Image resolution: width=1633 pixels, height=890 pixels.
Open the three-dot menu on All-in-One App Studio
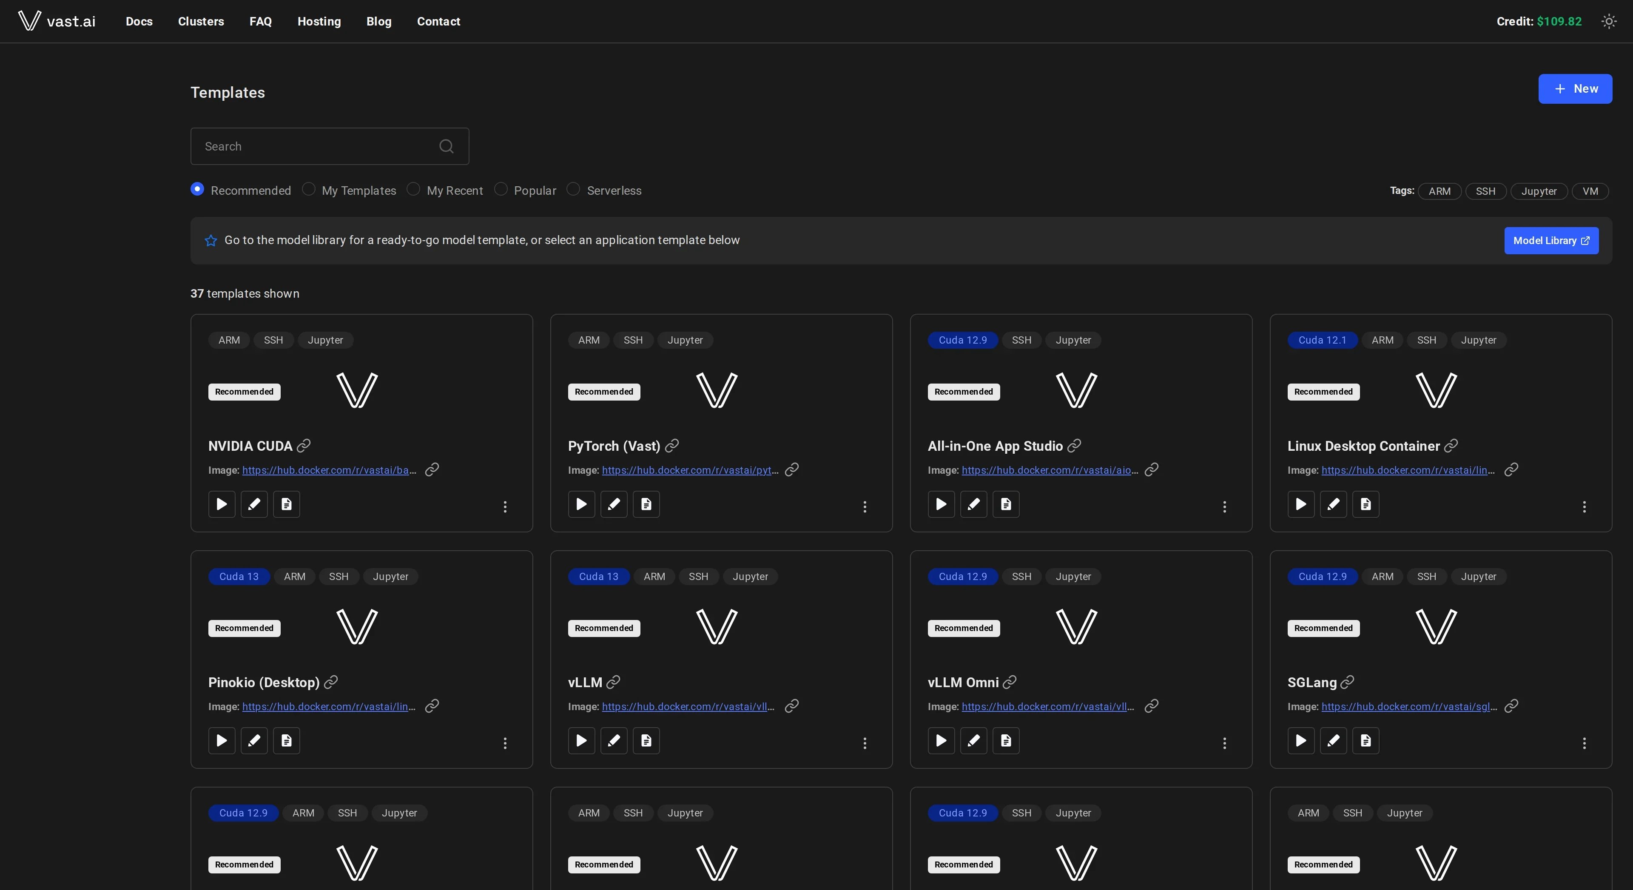1225,506
